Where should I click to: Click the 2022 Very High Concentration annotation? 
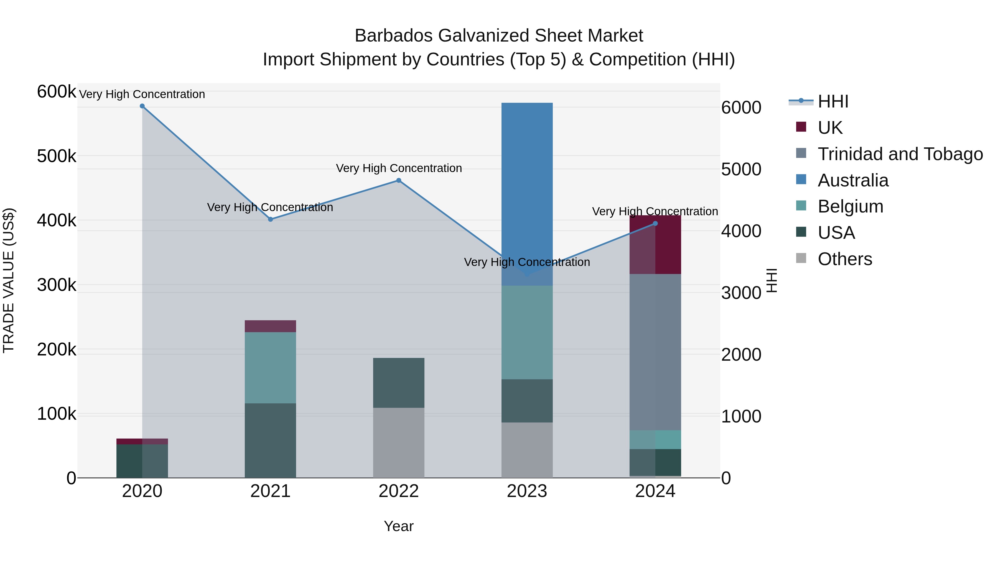click(399, 168)
